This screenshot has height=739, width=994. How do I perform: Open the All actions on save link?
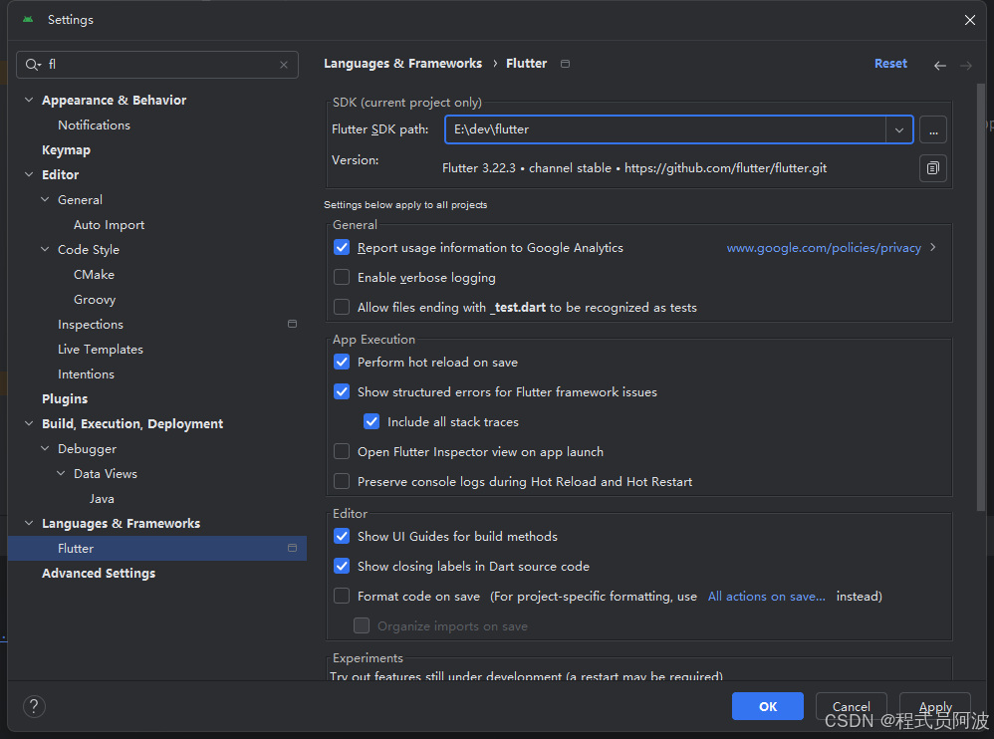(x=767, y=596)
